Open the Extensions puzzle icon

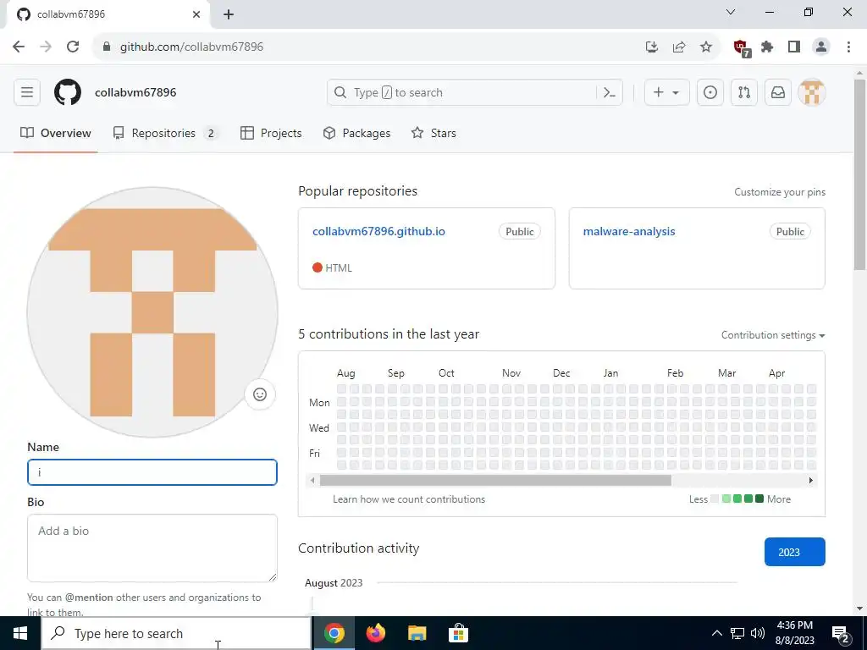pyautogui.click(x=767, y=47)
